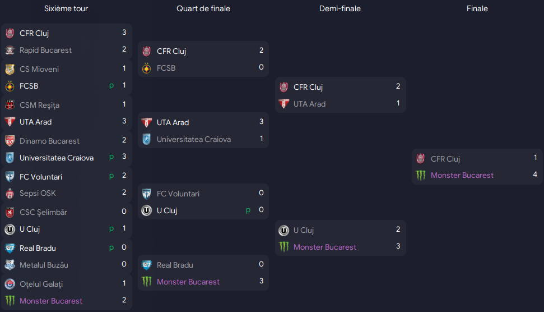Click the Sixième tour column header
This screenshot has height=312, width=544.
pyautogui.click(x=66, y=8)
